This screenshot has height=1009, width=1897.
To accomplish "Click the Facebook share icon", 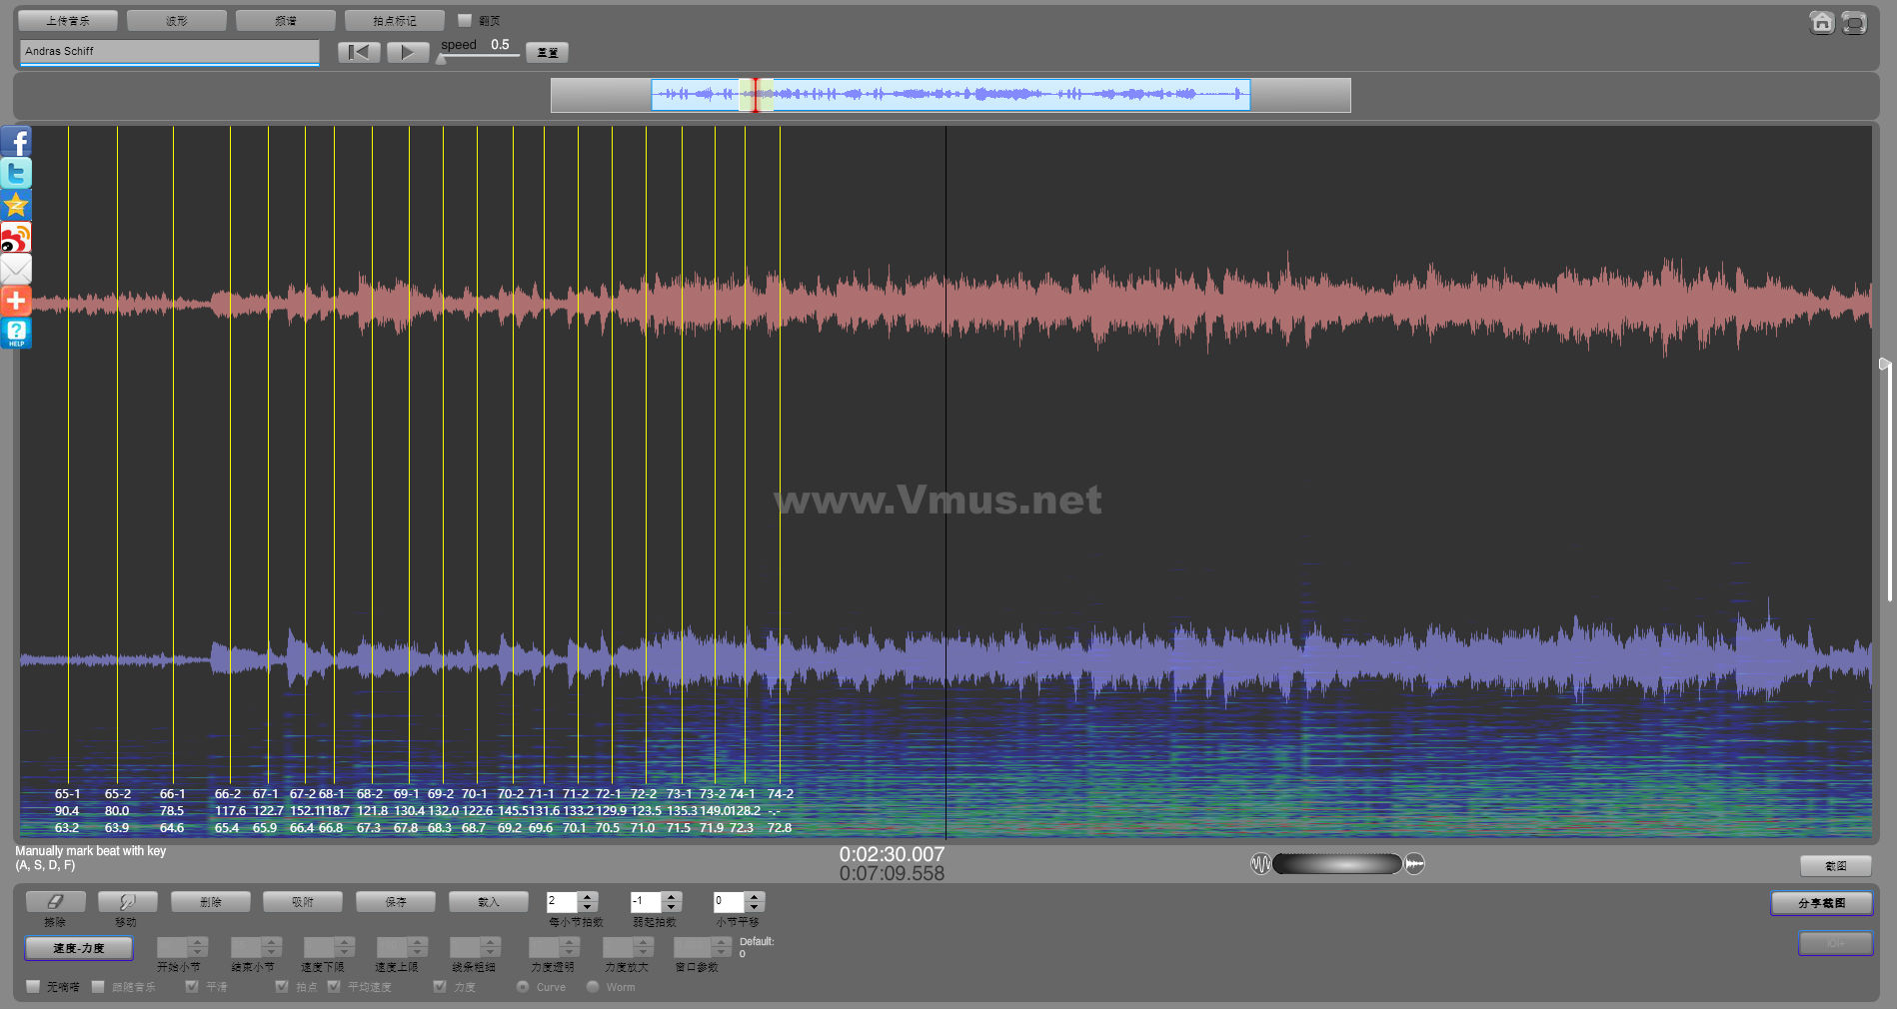I will pos(16,142).
